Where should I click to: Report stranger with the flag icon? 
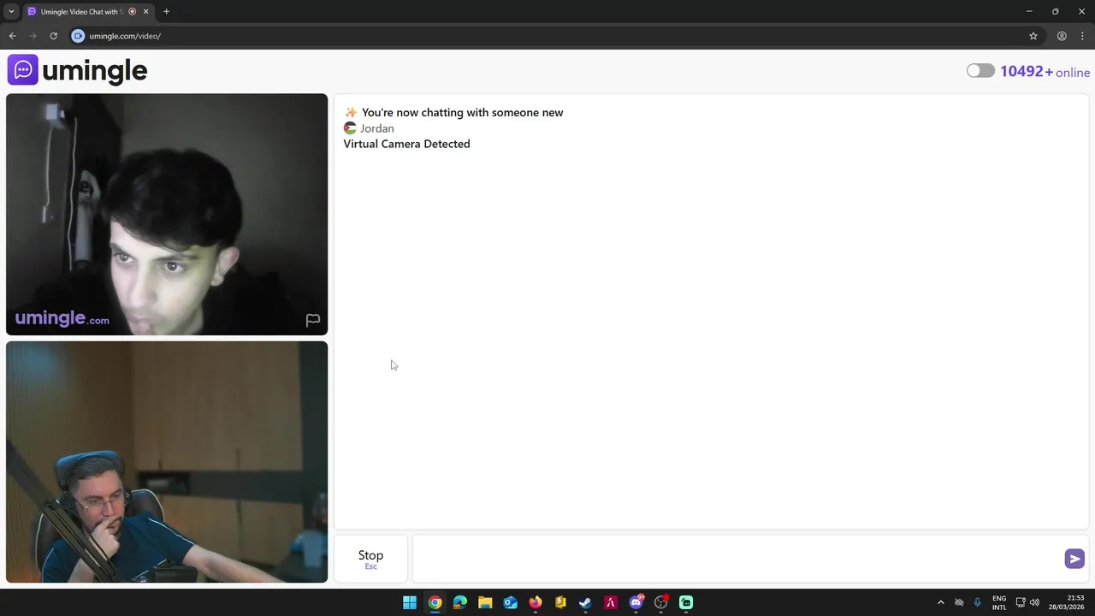click(313, 320)
